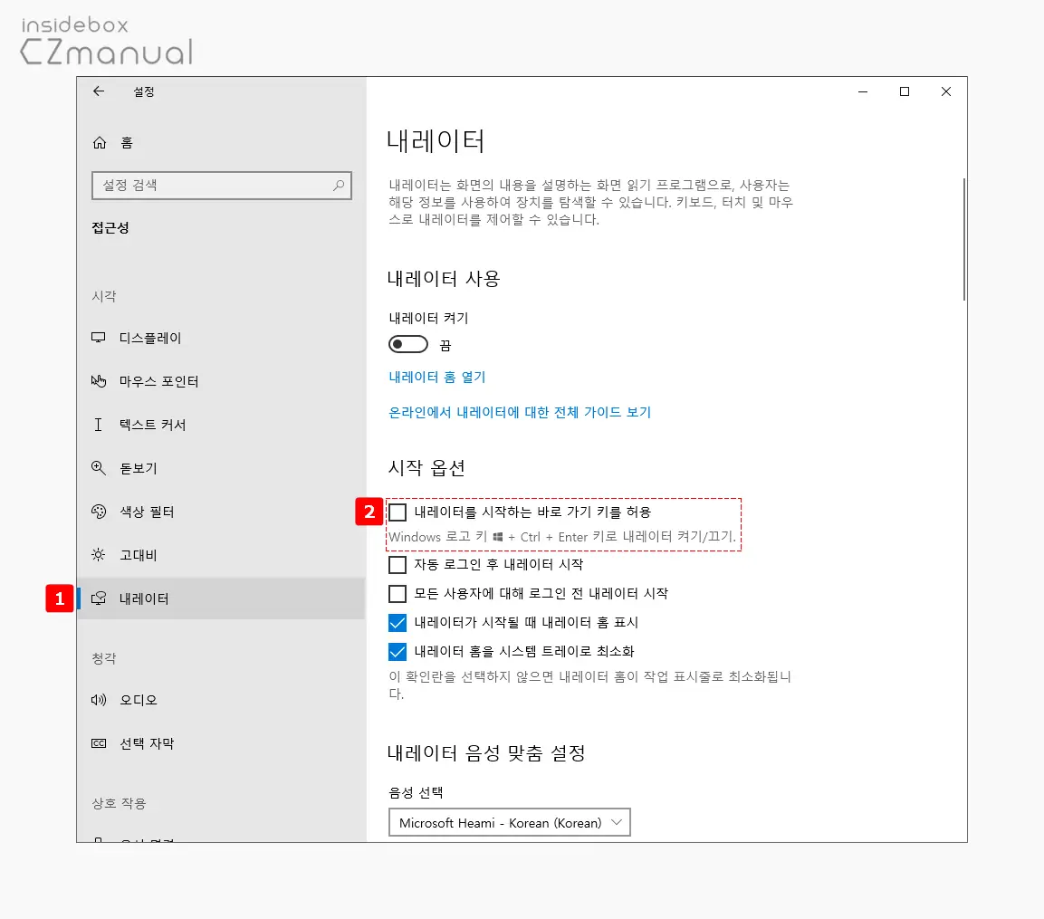The height and width of the screenshot is (919, 1044).
Task: Click the I-beam icon beside 텍스트 커서
Action: click(98, 425)
